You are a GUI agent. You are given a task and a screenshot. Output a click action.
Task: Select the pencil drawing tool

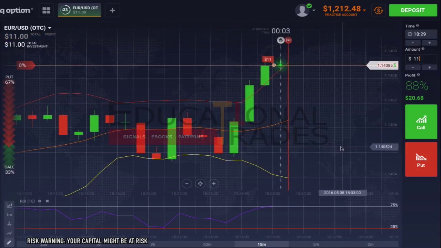[x=9, y=242]
